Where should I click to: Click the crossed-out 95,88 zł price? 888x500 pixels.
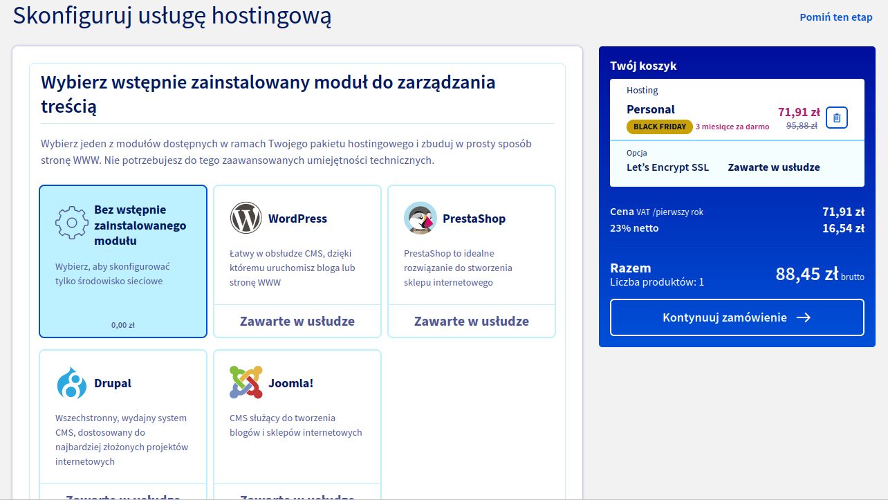pos(802,126)
